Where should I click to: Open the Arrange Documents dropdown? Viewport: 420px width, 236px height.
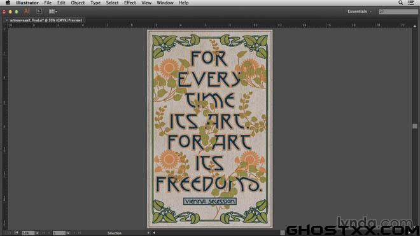point(53,11)
